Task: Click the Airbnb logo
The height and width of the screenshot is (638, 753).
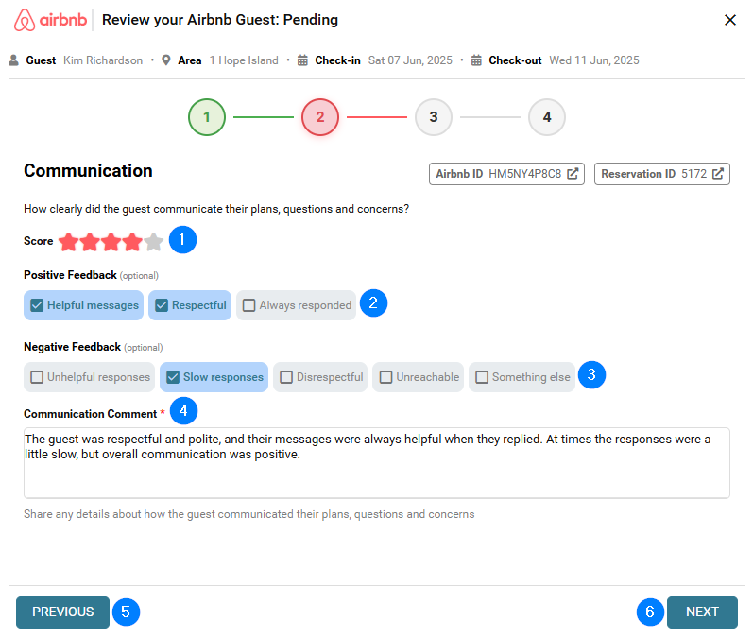Action: pyautogui.click(x=52, y=20)
